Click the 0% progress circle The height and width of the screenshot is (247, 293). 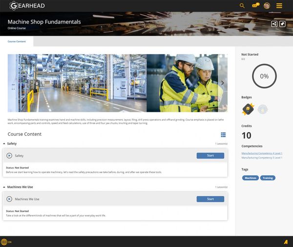click(x=264, y=76)
